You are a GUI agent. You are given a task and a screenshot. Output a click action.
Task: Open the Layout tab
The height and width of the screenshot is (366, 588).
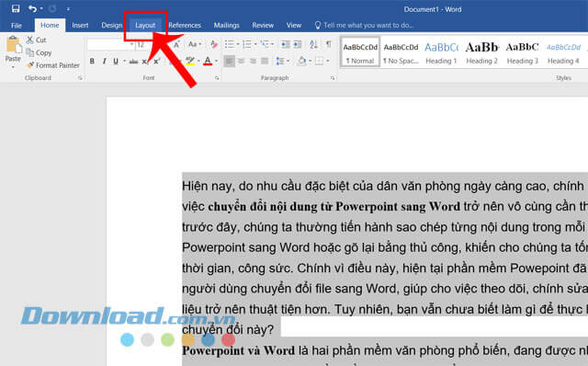pos(145,25)
